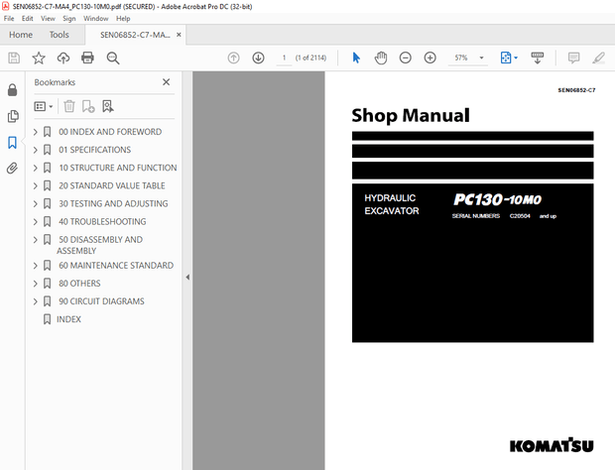Go to the next page with the down arrow
Screen dimensions: 615x470
point(258,59)
